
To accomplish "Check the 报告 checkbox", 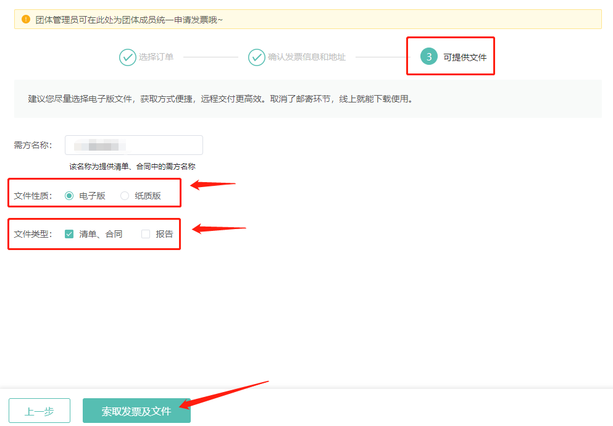I will pyautogui.click(x=145, y=233).
